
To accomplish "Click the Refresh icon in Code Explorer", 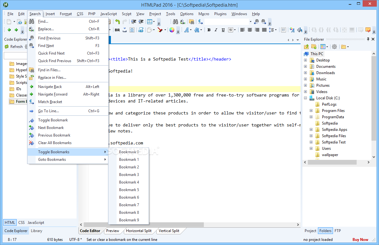I will 7,47.
